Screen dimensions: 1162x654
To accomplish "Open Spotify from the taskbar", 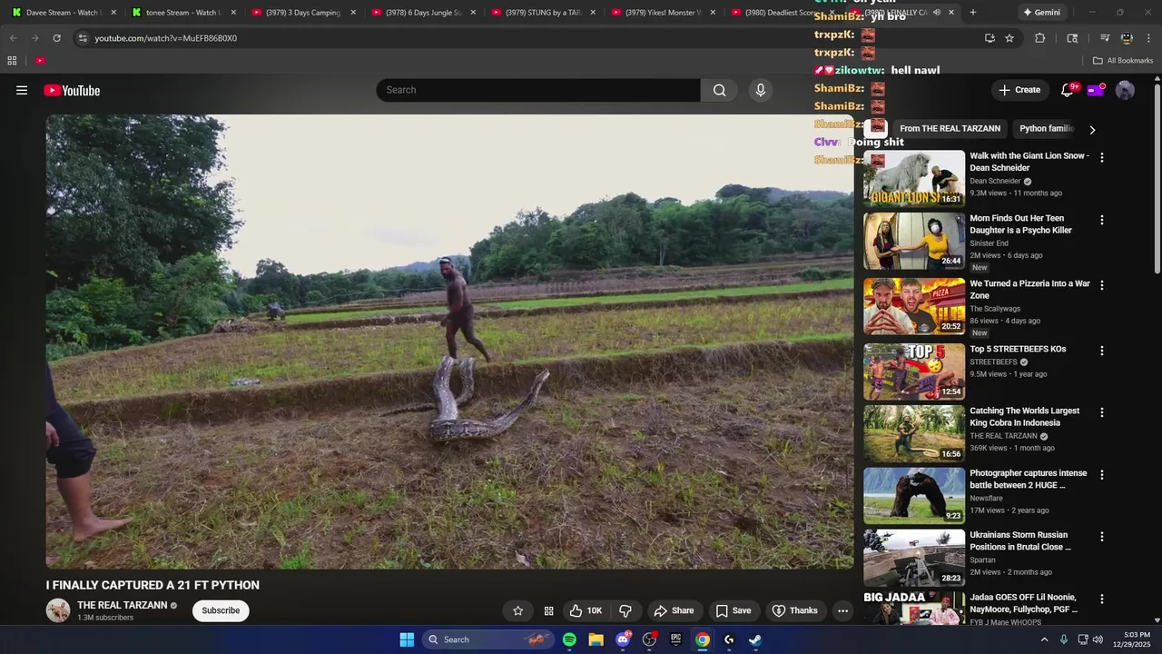I will (x=569, y=639).
